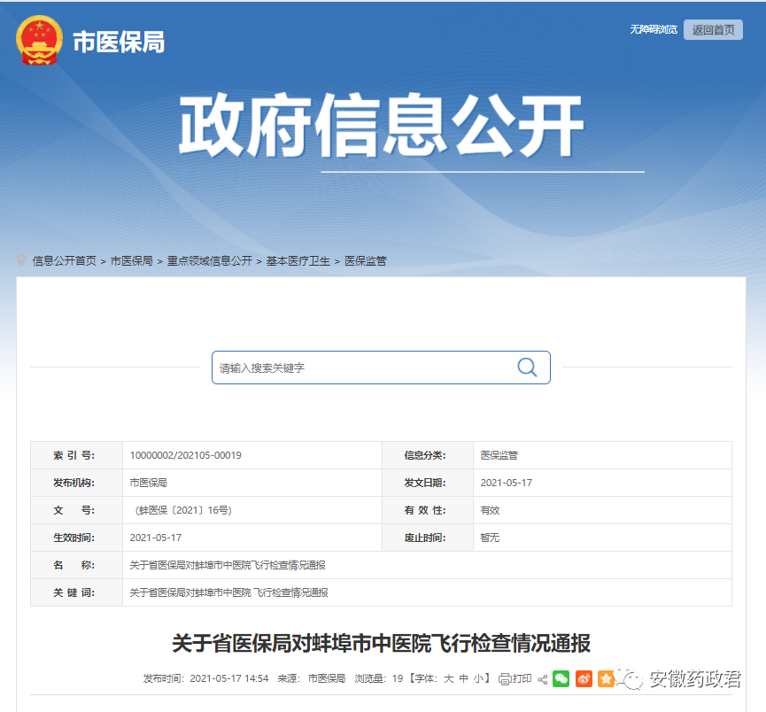Go to 市医保局 in breadcrumb
The width and height of the screenshot is (766, 712).
pyautogui.click(x=131, y=261)
